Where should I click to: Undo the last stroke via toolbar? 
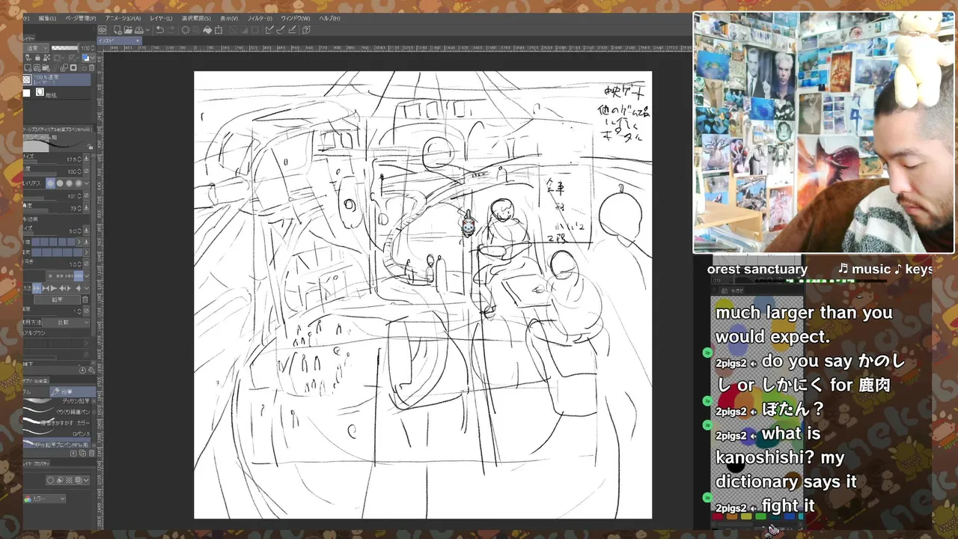pyautogui.click(x=159, y=30)
